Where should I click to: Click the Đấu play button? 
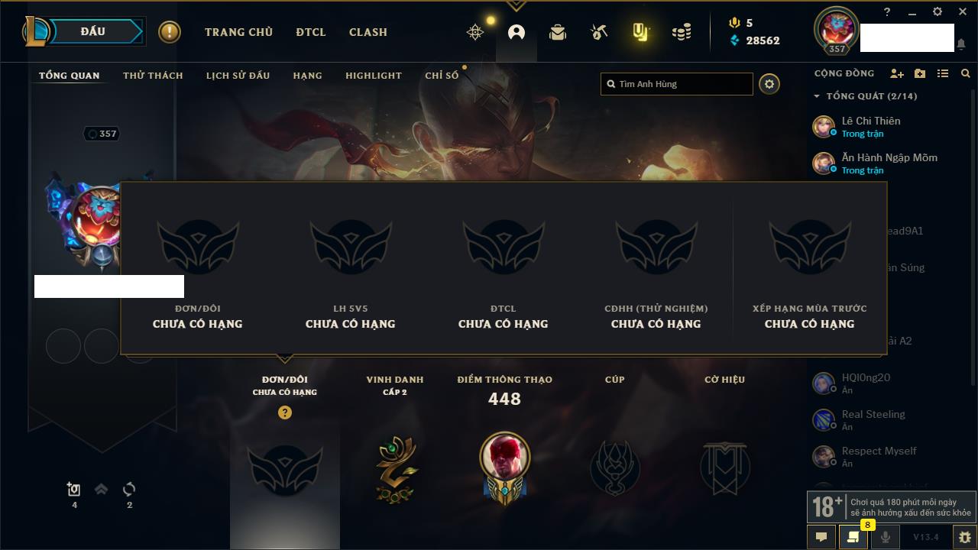point(83,31)
